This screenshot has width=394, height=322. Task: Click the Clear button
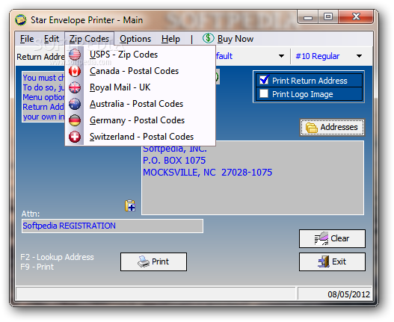coord(332,238)
